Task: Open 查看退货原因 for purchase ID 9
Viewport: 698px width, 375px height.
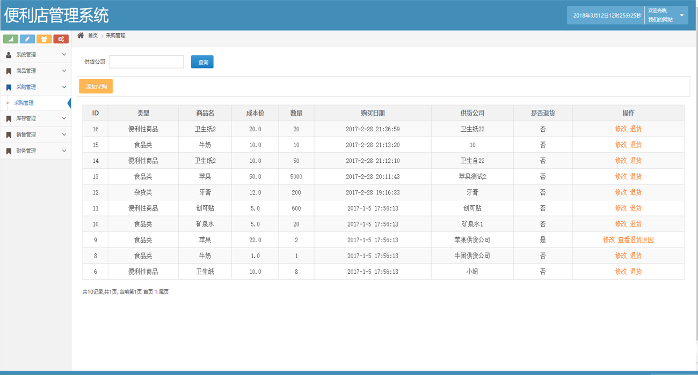Action: (636, 240)
